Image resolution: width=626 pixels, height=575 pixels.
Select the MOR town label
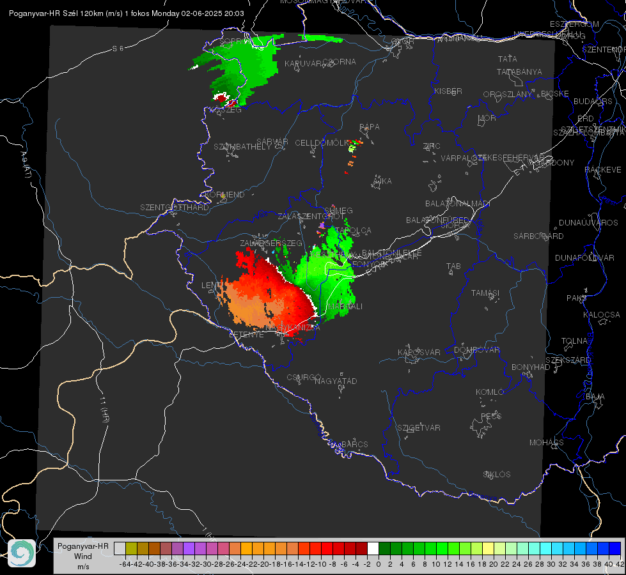coord(487,118)
